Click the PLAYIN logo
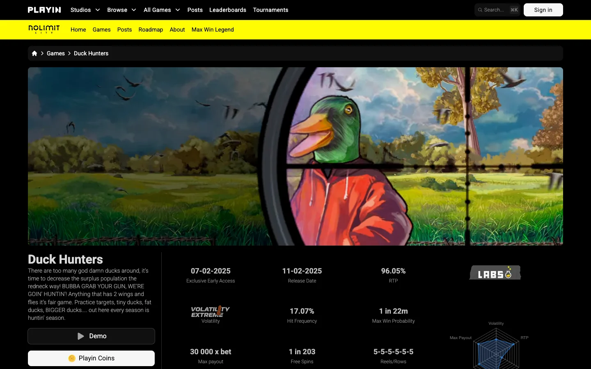This screenshot has width=591, height=369. (x=44, y=10)
